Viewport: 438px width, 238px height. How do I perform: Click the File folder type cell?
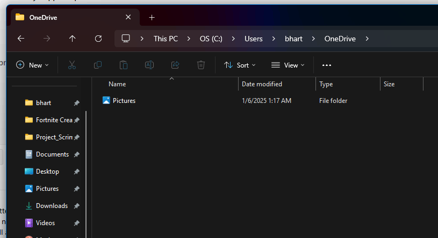click(x=333, y=101)
